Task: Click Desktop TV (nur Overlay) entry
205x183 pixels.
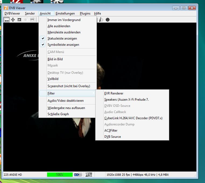Action: (67, 73)
